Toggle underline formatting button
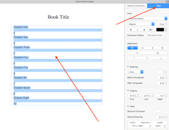Screen dimensions: 169x130 144,30
